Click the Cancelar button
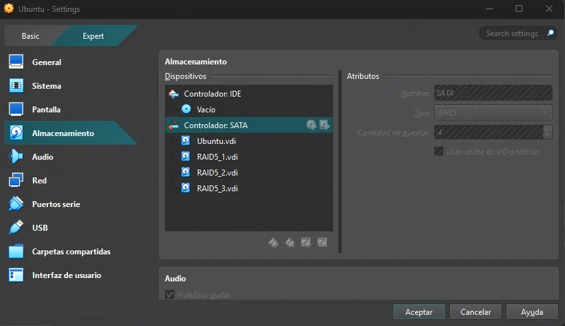 (x=476, y=312)
